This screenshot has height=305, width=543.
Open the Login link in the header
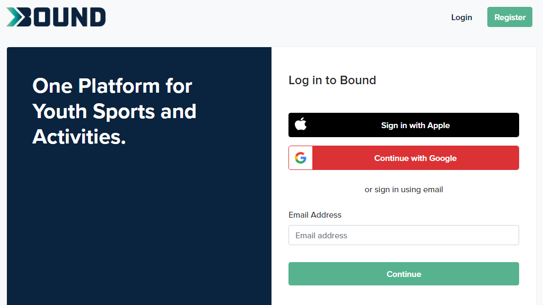coord(461,17)
